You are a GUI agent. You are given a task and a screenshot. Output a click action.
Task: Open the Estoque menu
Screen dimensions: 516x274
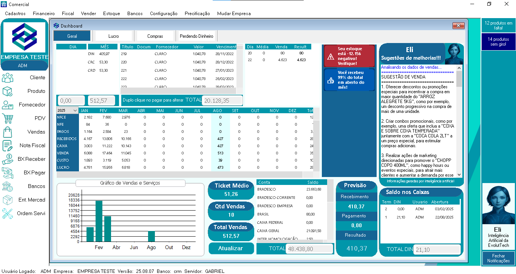pyautogui.click(x=111, y=14)
